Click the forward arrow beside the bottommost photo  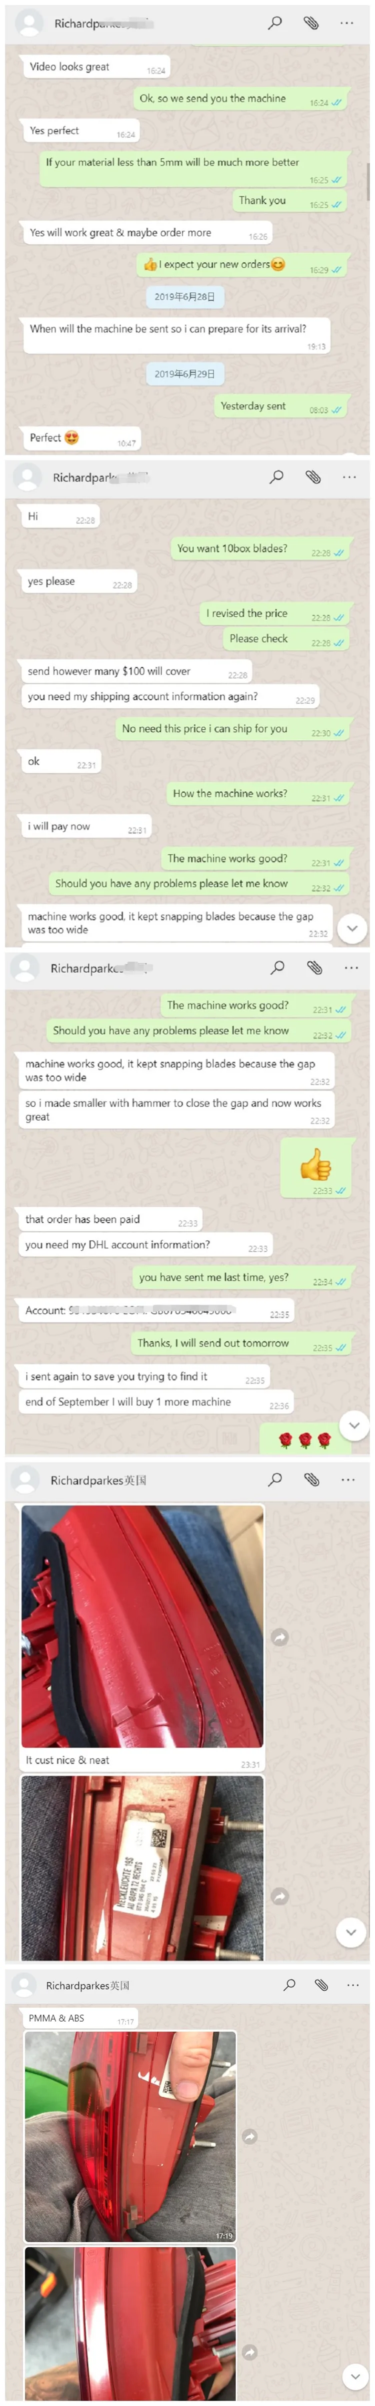point(250,2352)
